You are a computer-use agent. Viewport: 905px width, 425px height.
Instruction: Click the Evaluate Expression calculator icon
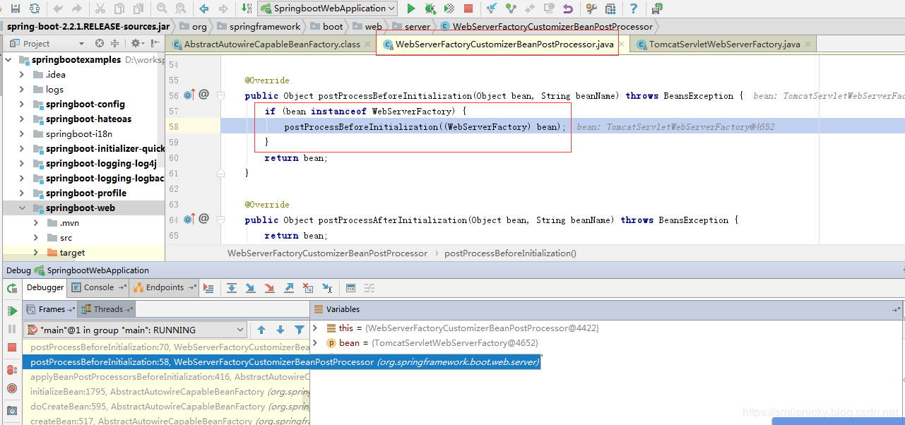[350, 288]
